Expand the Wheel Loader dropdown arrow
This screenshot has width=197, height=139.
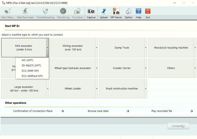point(96,89)
